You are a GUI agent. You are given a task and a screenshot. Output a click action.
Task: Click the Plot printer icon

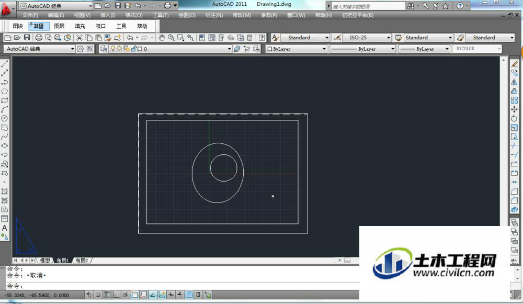point(39,38)
